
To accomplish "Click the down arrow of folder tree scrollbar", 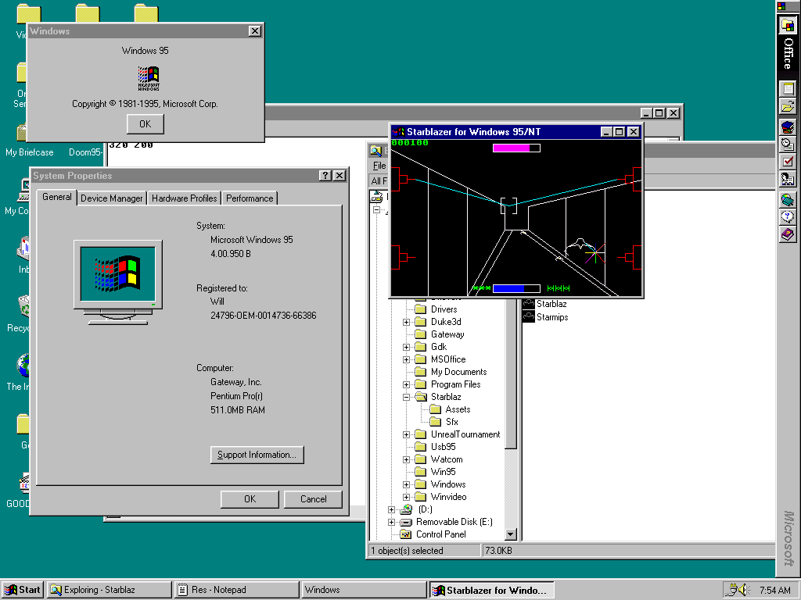I will 511,534.
